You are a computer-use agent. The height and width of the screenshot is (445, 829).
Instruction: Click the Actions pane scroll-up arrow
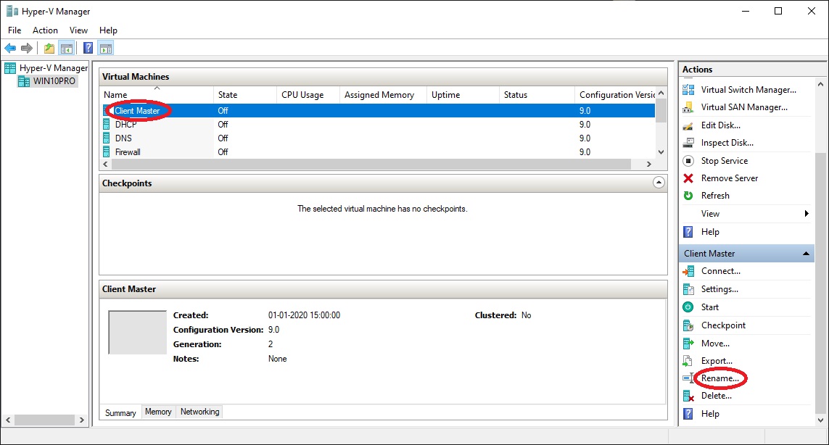(x=820, y=84)
